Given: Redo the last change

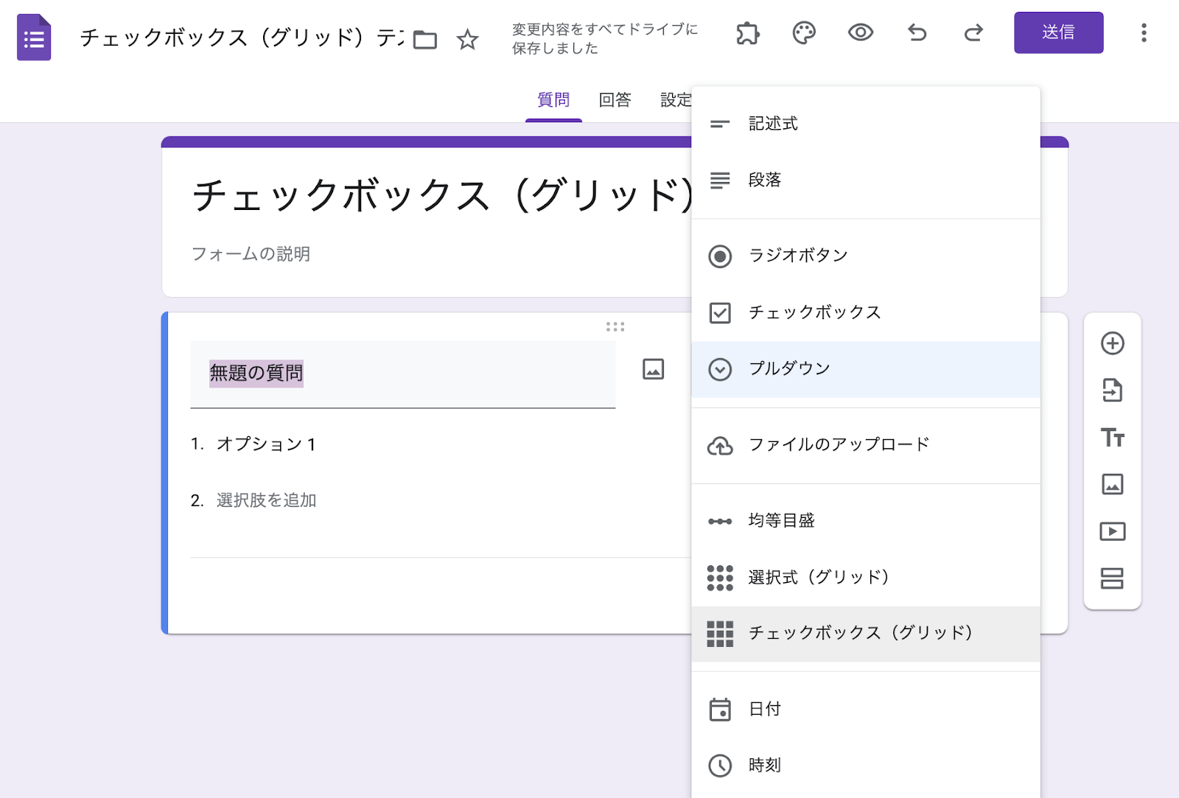Looking at the screenshot, I should (973, 32).
